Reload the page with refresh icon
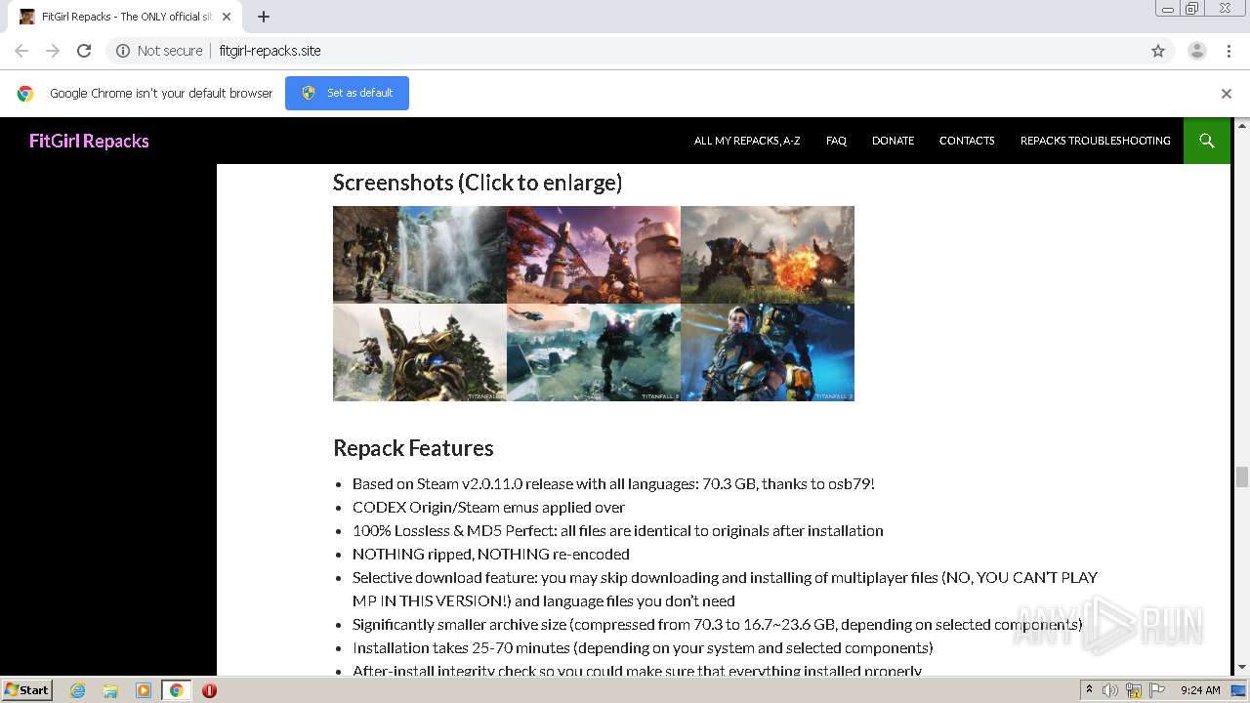Image resolution: width=1250 pixels, height=703 pixels. pos(84,51)
